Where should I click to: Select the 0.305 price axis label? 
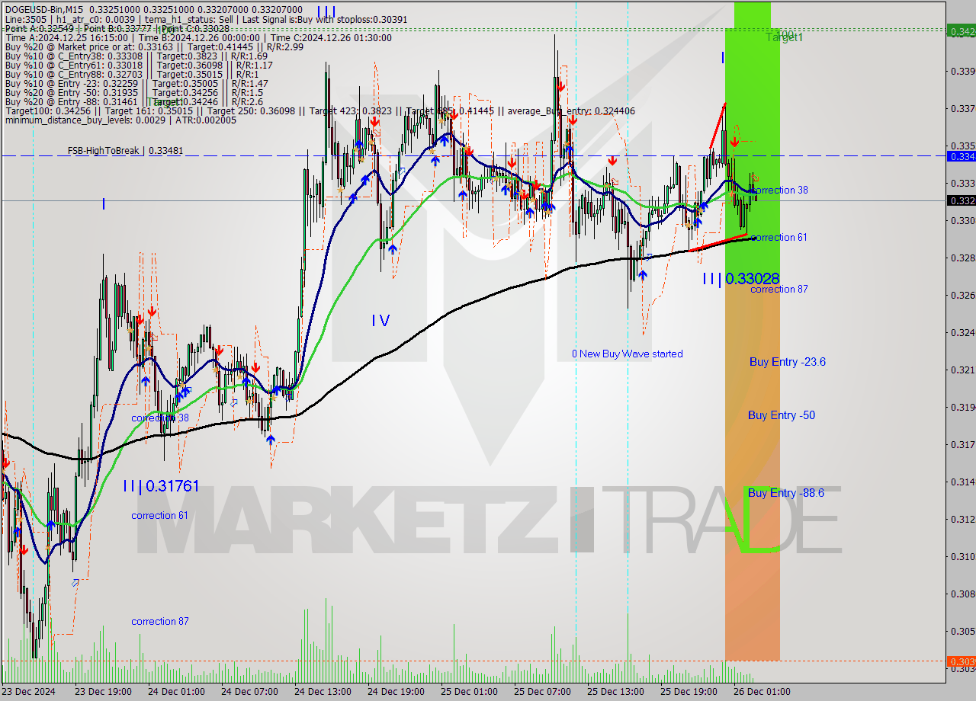coord(962,632)
